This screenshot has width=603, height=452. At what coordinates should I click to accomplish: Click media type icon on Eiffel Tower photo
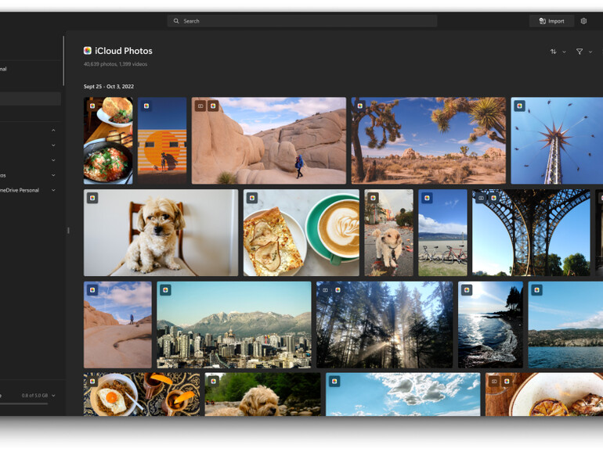point(481,198)
